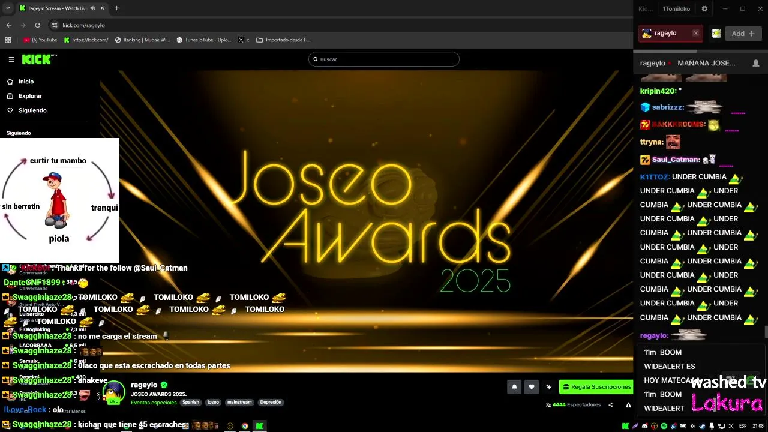Select the 1Tomiloko tab in chat window
This screenshot has height=432, width=768.
[x=676, y=9]
